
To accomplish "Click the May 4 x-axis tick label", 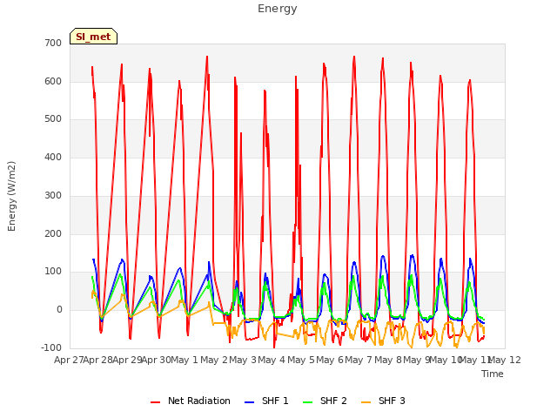I will pyautogui.click(x=272, y=360).
